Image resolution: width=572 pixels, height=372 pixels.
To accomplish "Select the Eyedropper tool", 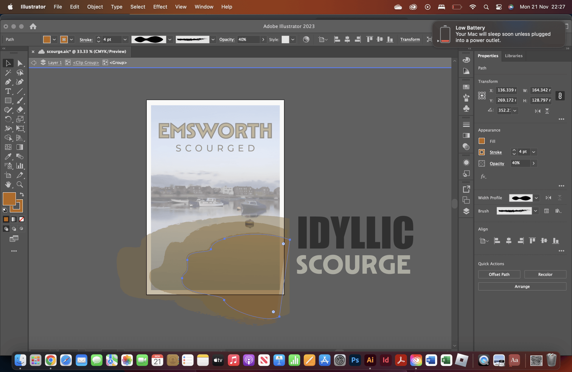I will tap(8, 156).
